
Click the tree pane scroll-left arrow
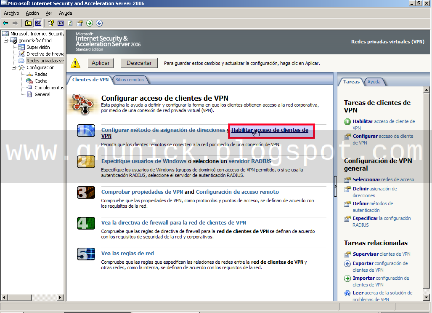(4, 297)
